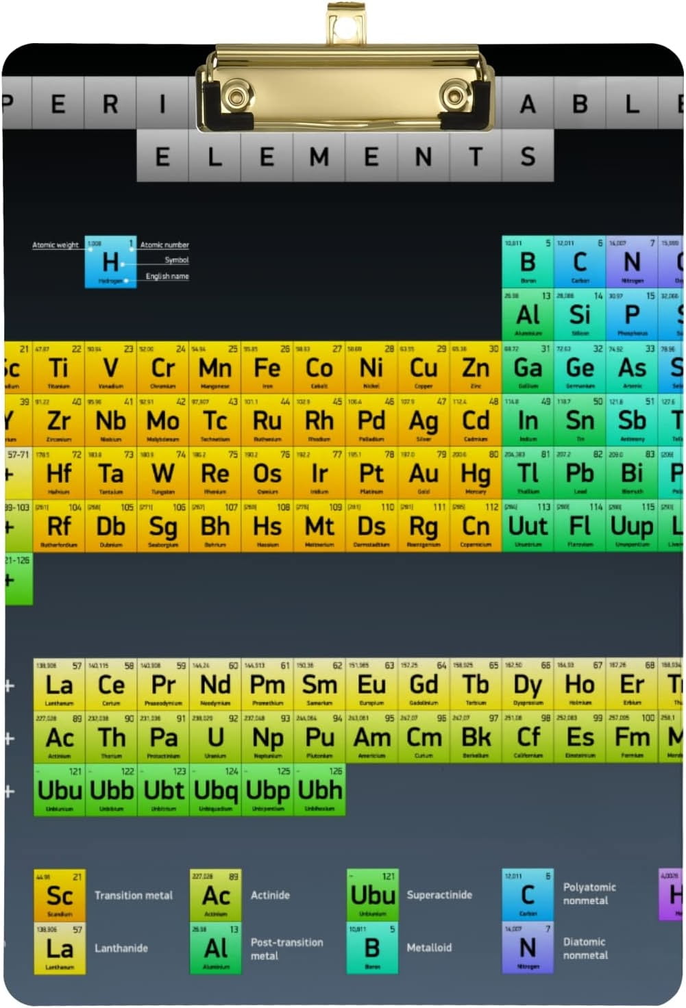Click the Hydrogen example tile in the key

(110, 262)
